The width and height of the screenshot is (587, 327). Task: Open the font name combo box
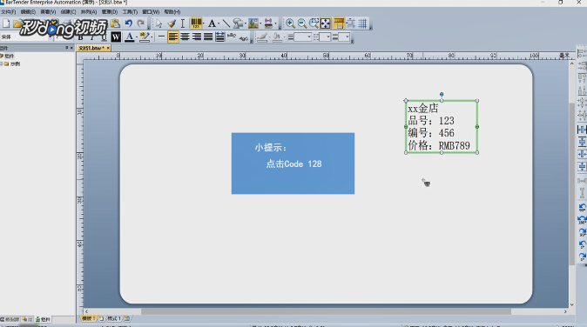coord(26,37)
